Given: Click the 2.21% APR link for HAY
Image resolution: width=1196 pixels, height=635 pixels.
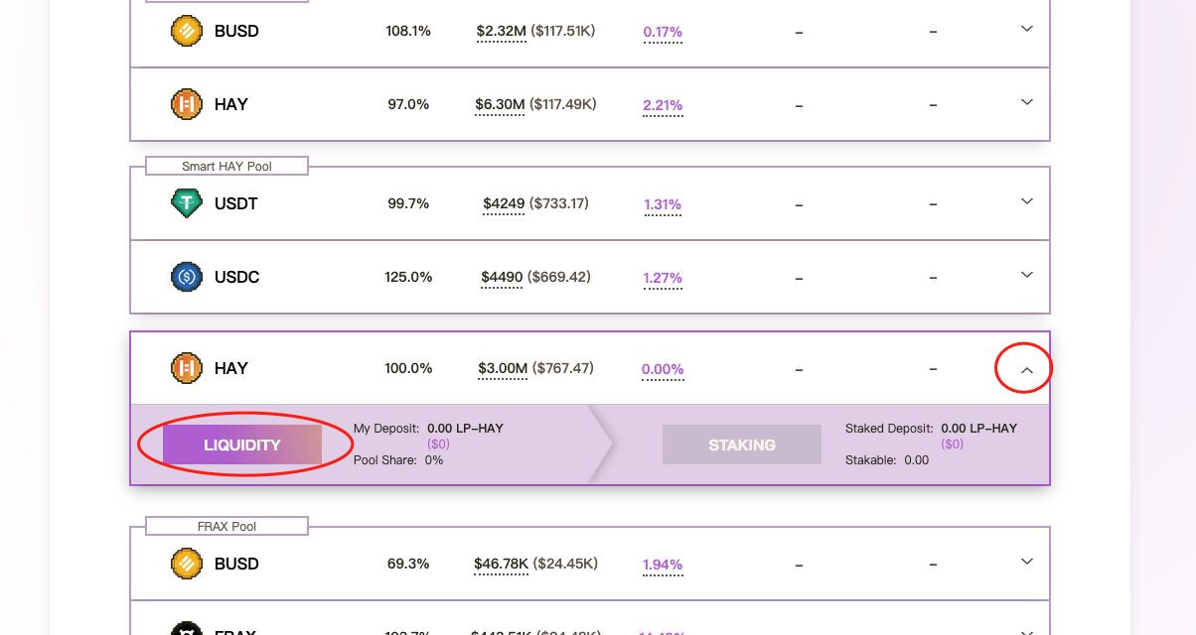Looking at the screenshot, I should [x=663, y=105].
